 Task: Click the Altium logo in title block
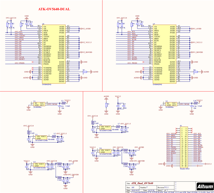coord(205,186)
